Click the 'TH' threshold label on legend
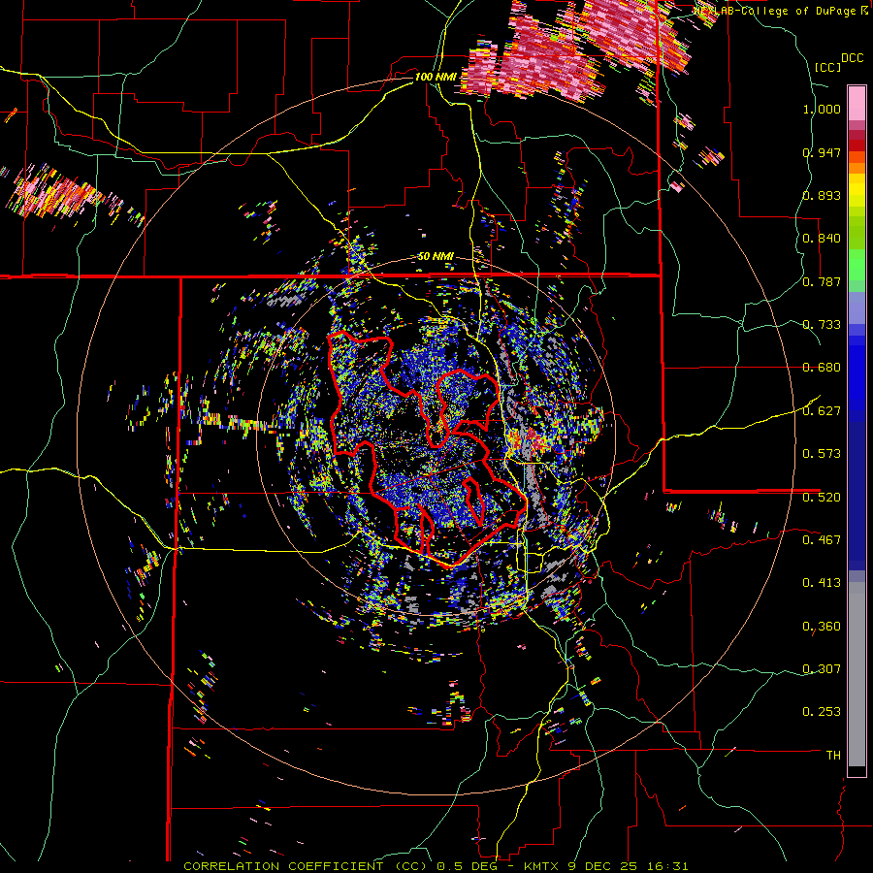 pyautogui.click(x=833, y=756)
